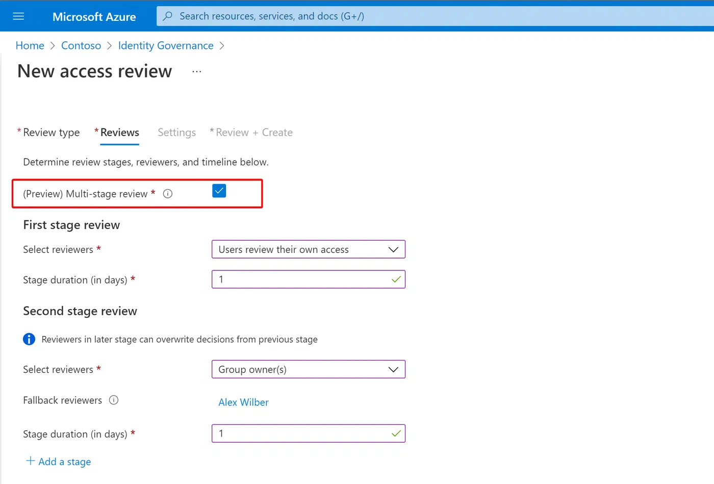Click the Add a stage link
Image resolution: width=714 pixels, height=484 pixels.
(x=65, y=462)
